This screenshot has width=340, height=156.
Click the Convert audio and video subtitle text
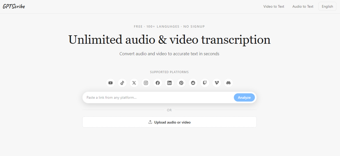point(169,54)
